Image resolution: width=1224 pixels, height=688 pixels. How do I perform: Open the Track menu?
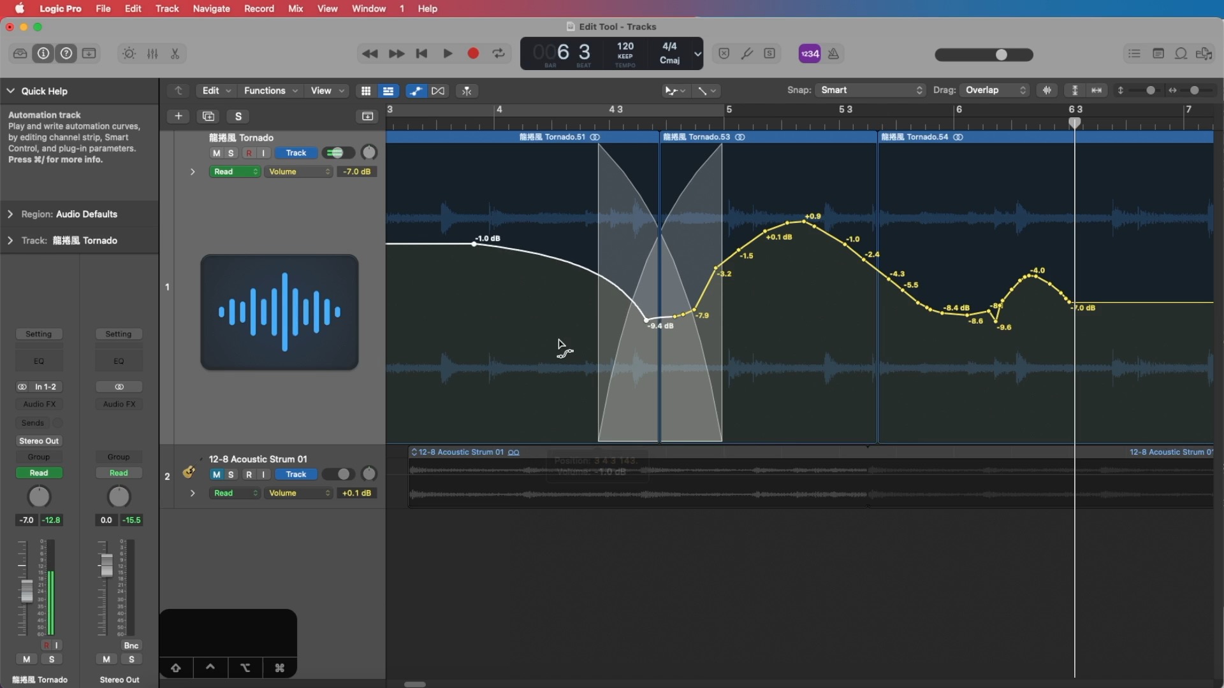pyautogui.click(x=167, y=8)
